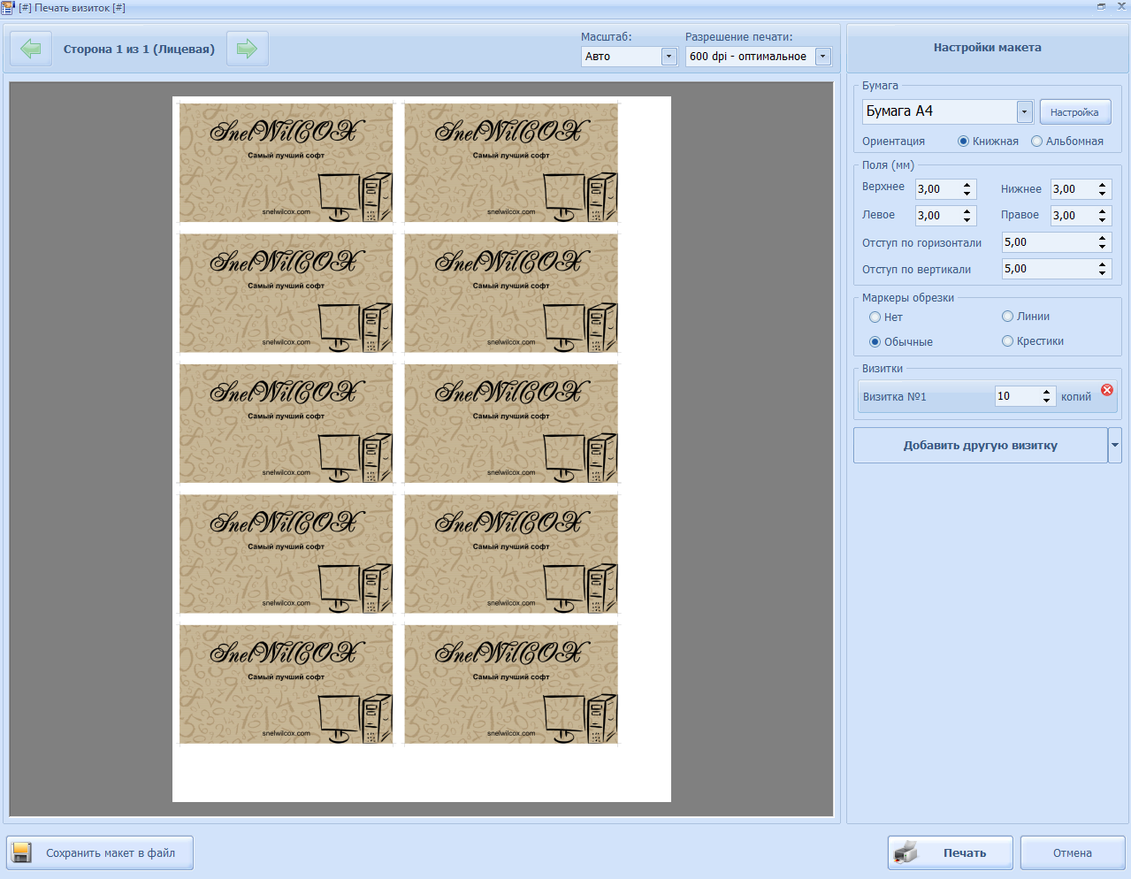The image size is (1131, 879).
Task: Click the green next side arrow
Action: coord(247,49)
